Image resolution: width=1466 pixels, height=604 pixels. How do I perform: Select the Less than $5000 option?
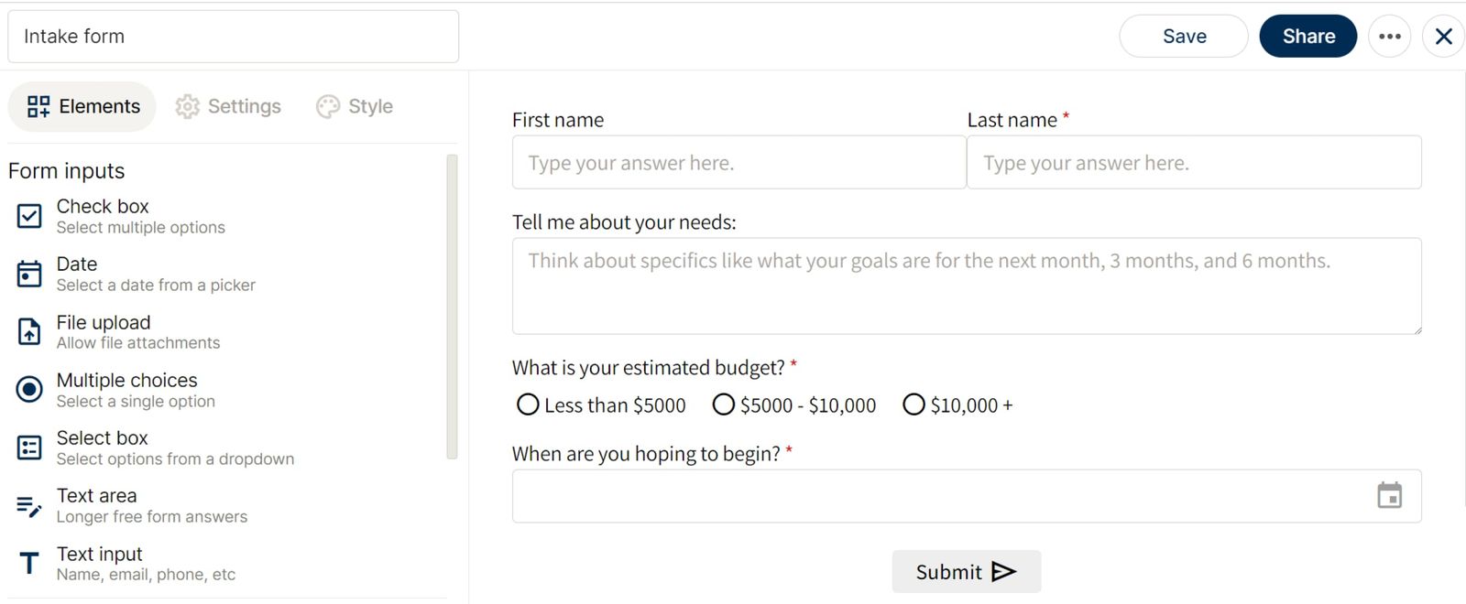coord(528,404)
